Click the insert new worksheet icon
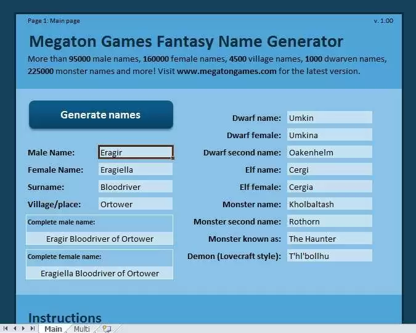This screenshot has width=416, height=333. click(x=107, y=329)
